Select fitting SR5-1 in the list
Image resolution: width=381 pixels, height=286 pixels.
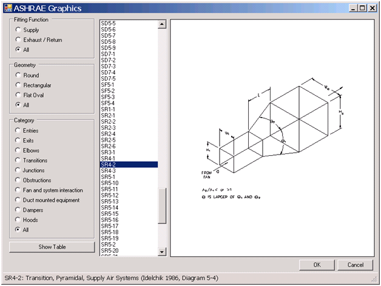tap(129, 177)
